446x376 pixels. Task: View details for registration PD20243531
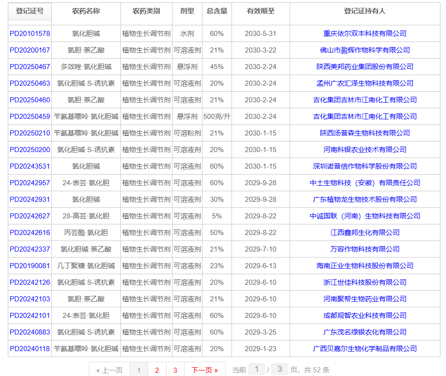(x=29, y=166)
